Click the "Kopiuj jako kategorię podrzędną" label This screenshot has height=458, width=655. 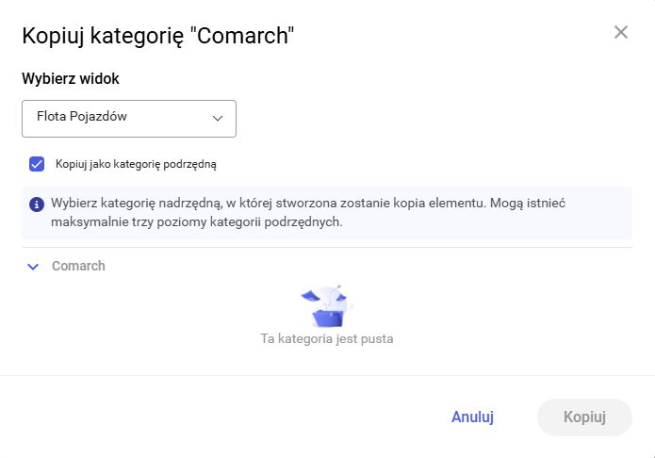pos(137,164)
